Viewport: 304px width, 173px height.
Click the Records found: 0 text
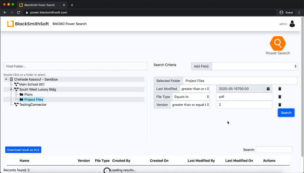pyautogui.click(x=17, y=170)
